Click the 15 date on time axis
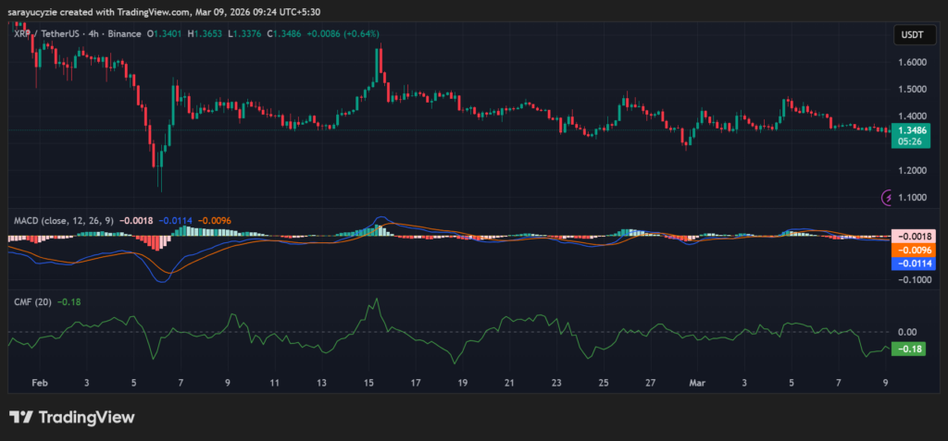Image resolution: width=948 pixels, height=441 pixels. (x=368, y=382)
